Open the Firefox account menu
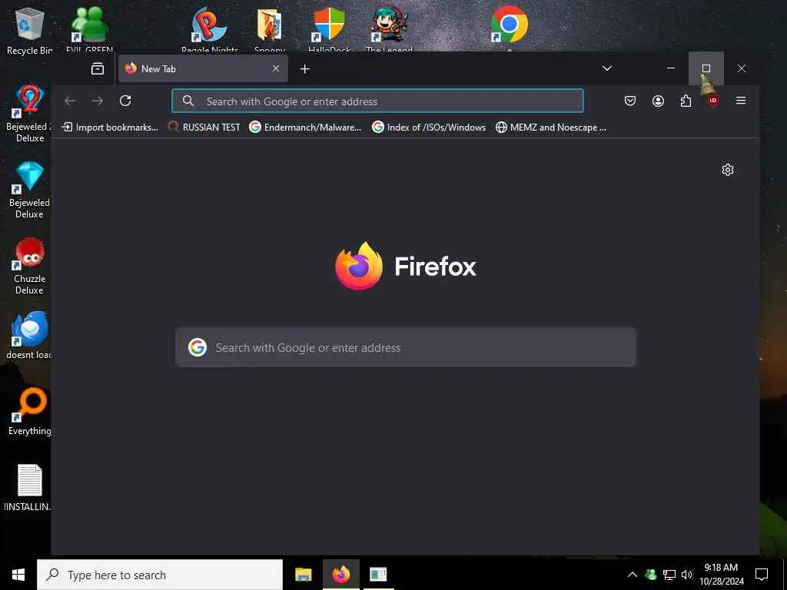Screen dimensions: 787x590 [x=658, y=101]
